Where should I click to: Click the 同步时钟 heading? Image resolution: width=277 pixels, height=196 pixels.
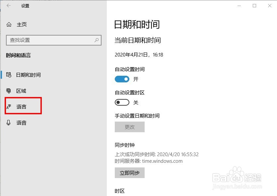click(x=125, y=145)
